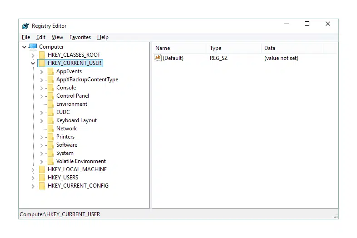Click the Computer\HKEY_CURRENT_USER status bar path
The height and width of the screenshot is (238, 357).
coord(60,214)
